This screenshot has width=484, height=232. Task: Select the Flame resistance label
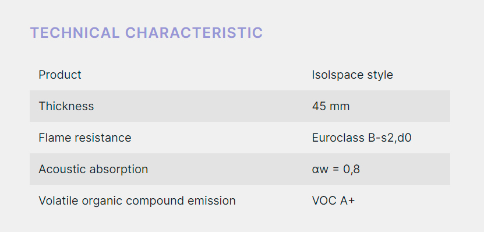[x=85, y=138]
